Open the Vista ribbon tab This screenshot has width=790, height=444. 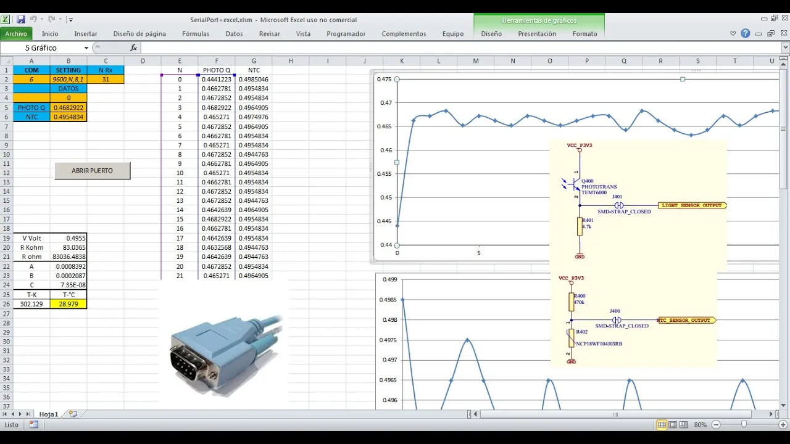coord(303,34)
